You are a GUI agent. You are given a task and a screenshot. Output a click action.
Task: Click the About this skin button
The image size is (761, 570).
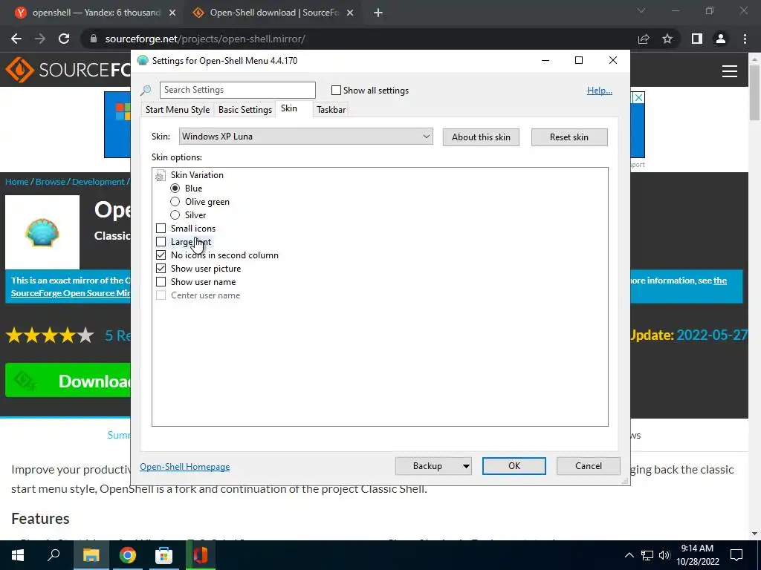pos(481,137)
